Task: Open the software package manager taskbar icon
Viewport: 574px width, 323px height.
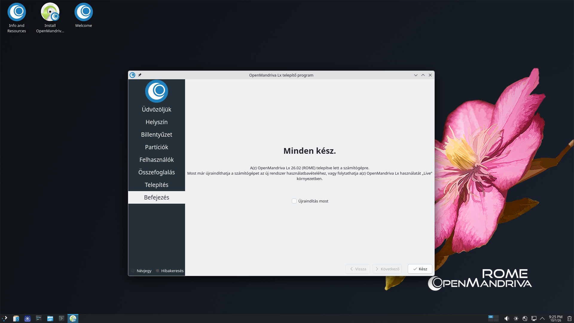Action: point(16,319)
